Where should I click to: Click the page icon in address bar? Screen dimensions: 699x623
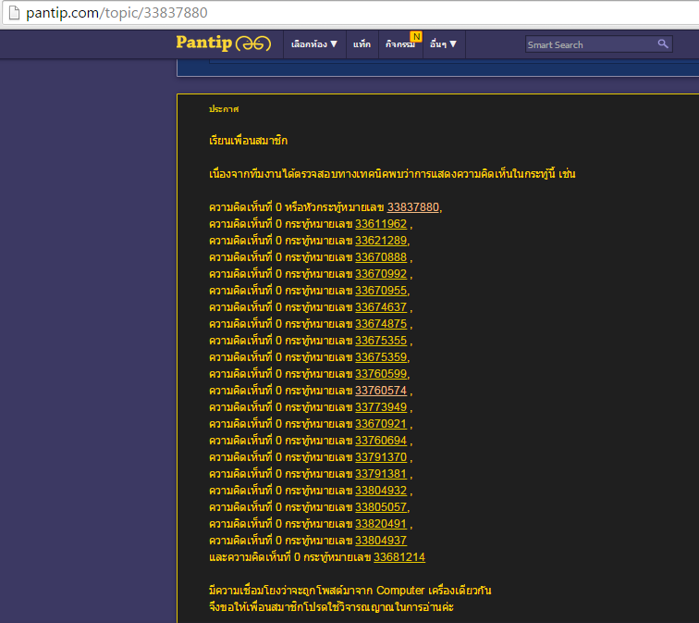pos(14,12)
